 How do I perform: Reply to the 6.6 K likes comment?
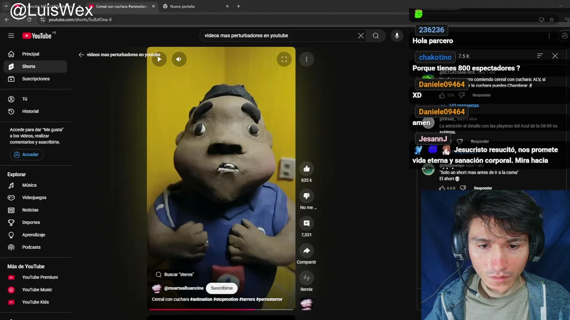tap(483, 188)
